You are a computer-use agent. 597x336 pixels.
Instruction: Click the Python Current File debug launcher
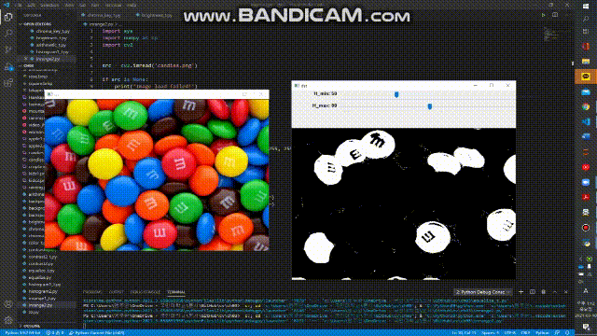click(97, 333)
